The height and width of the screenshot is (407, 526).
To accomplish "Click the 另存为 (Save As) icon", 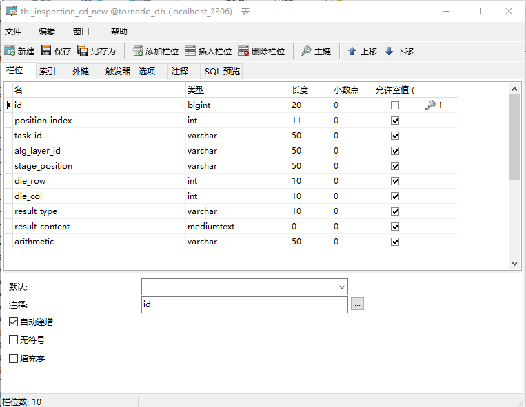I will [83, 51].
